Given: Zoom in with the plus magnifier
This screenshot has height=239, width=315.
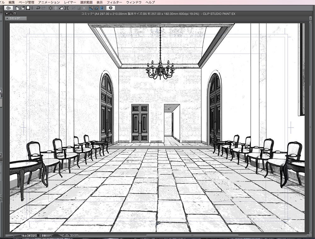Looking at the screenshot, I should [34, 236].
